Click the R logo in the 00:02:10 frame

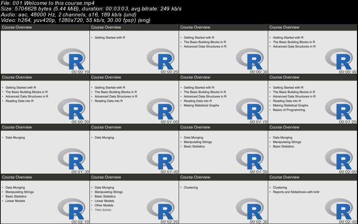(71, 209)
